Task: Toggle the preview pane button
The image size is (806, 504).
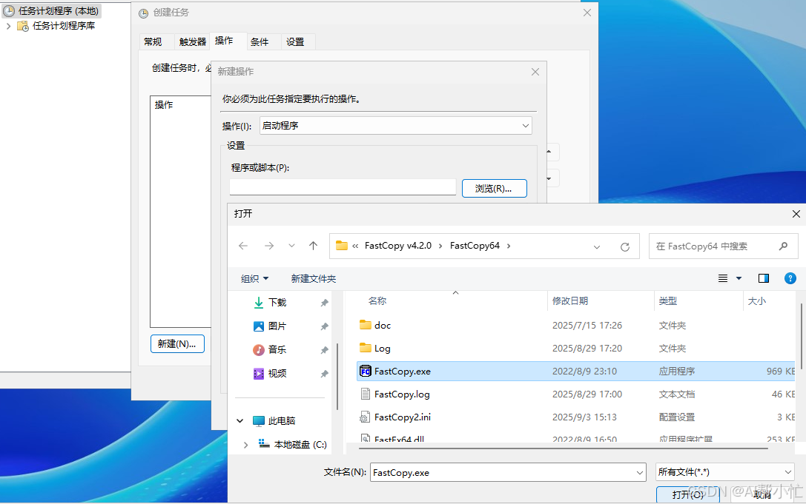Action: [764, 278]
